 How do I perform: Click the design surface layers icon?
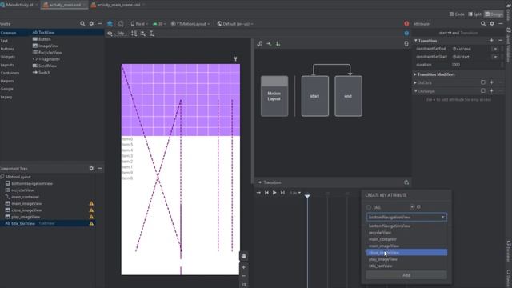[110, 24]
